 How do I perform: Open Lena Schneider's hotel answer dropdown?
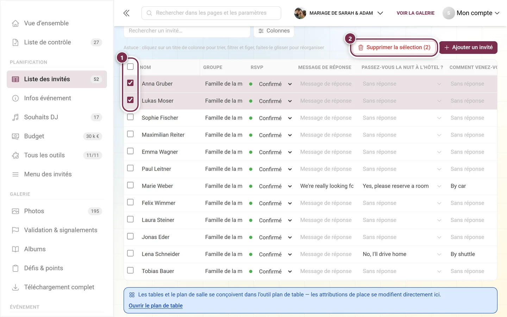pos(402,254)
